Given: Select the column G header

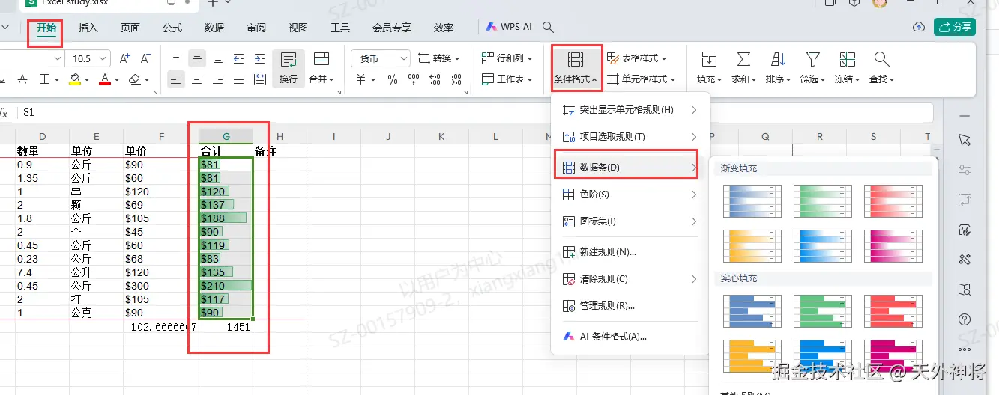Looking at the screenshot, I should coord(226,136).
